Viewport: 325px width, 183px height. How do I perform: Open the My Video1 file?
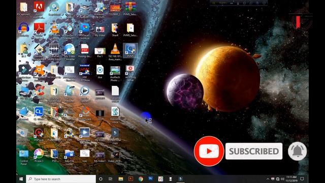click(100, 157)
